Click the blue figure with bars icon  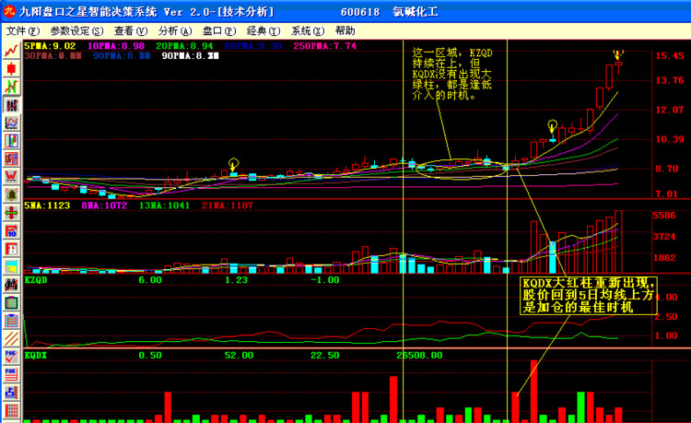(x=11, y=393)
